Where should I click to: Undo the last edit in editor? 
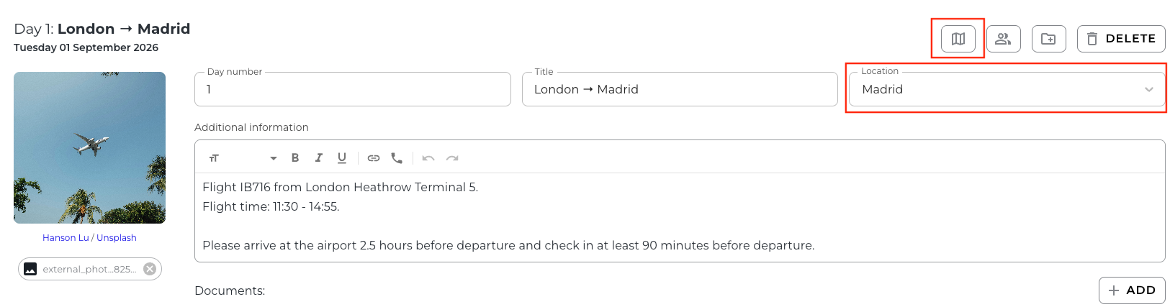(428, 158)
